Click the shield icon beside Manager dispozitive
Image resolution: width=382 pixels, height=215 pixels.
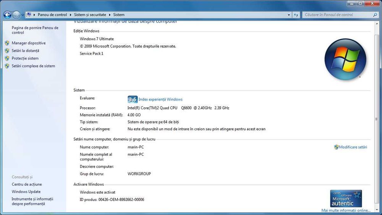7,43
